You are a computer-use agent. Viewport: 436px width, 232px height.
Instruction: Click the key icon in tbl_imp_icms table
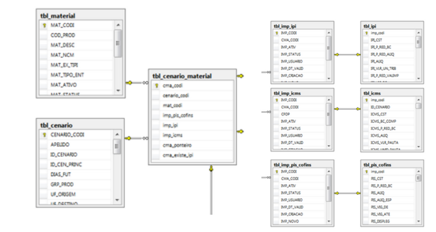point(276,100)
